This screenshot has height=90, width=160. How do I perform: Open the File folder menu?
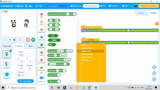click(x=31, y=6)
